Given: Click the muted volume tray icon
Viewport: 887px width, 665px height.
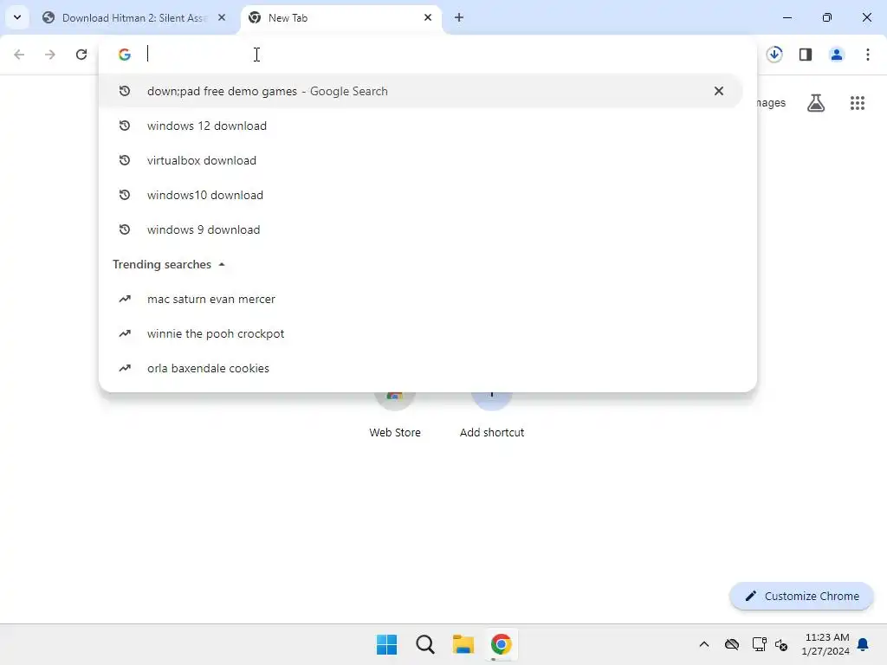Looking at the screenshot, I should point(781,644).
